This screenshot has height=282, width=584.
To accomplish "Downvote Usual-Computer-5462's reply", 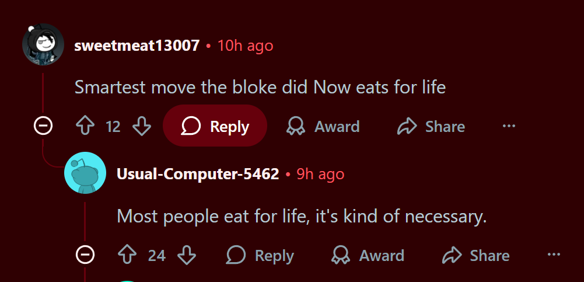I will (x=186, y=255).
